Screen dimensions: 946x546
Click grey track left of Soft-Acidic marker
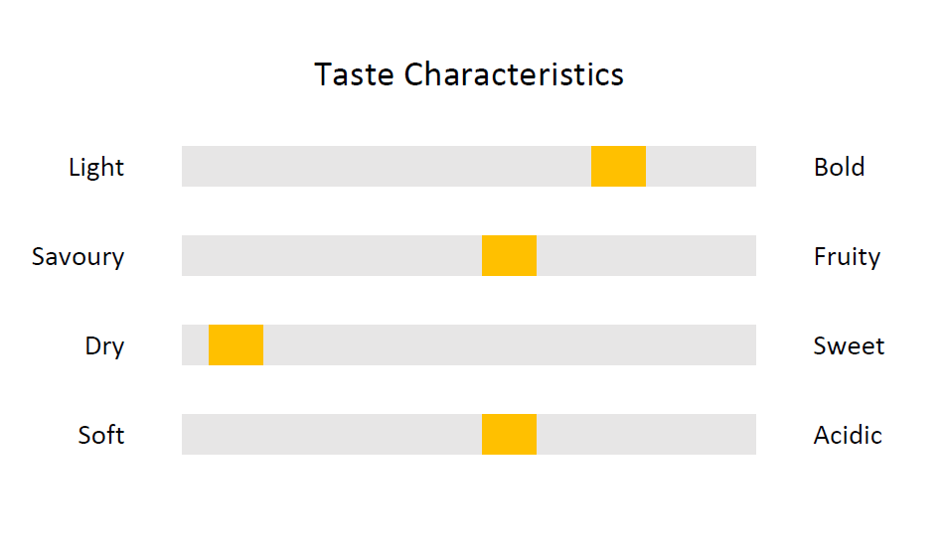pyautogui.click(x=332, y=435)
